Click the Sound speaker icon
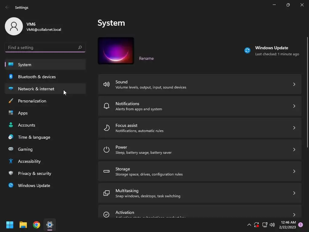Image resolution: width=309 pixels, height=232 pixels. (107, 85)
